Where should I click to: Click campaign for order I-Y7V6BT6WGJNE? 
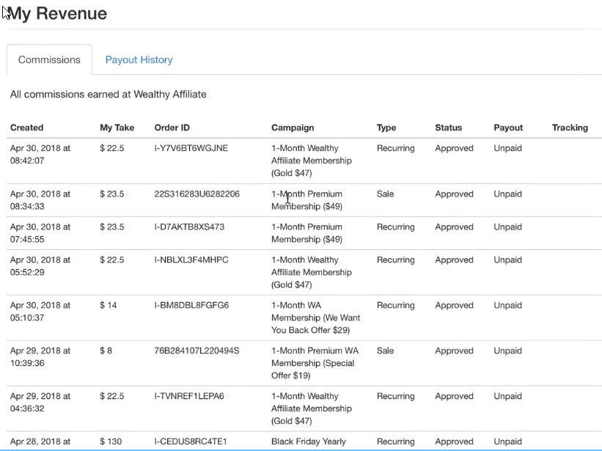click(x=312, y=161)
